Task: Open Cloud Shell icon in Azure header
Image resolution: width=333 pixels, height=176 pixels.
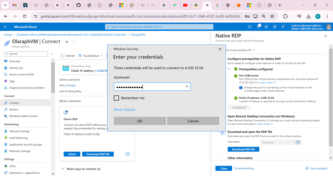Action: (250, 27)
